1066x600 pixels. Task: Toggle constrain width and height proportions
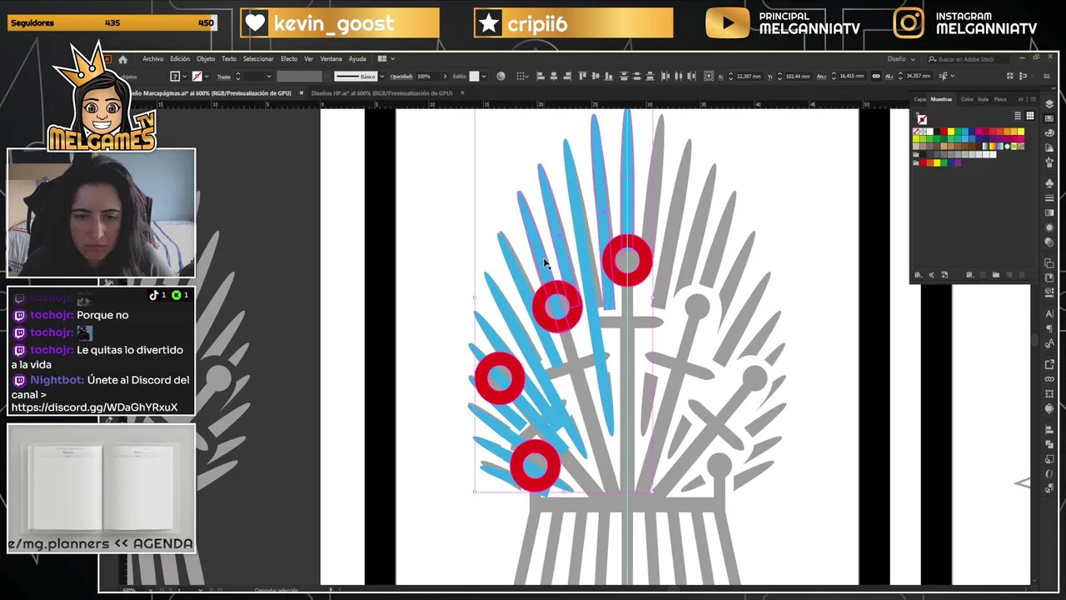pyautogui.click(x=875, y=76)
